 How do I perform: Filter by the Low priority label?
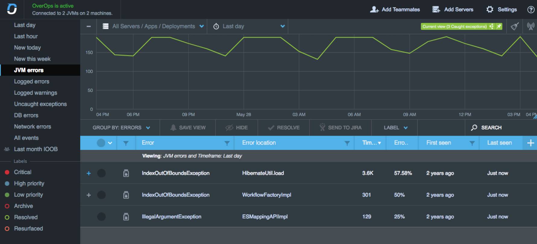pyautogui.click(x=28, y=195)
